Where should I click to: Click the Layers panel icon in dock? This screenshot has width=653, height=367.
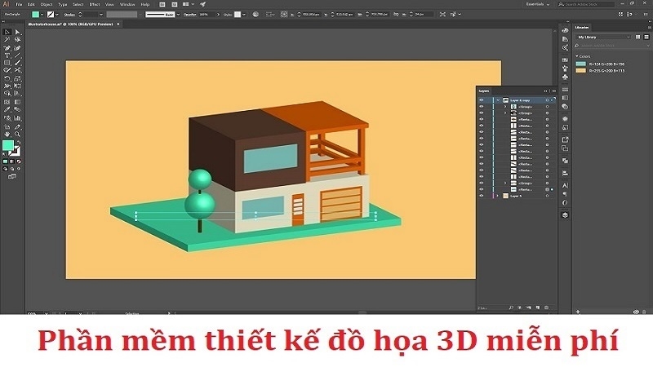(564, 214)
